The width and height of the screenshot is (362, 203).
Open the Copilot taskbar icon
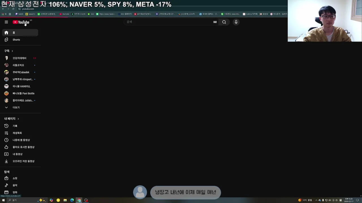point(51,200)
